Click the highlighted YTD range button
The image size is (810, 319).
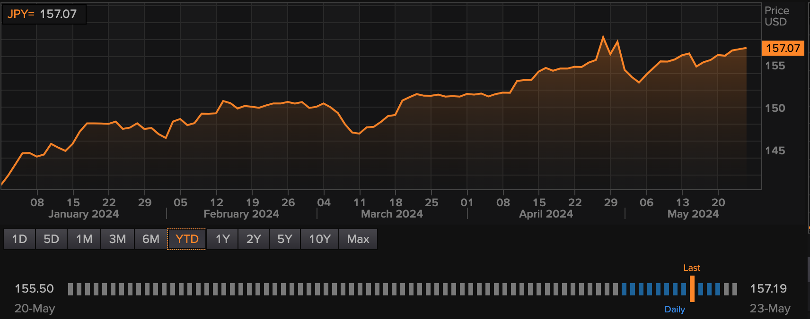[187, 239]
